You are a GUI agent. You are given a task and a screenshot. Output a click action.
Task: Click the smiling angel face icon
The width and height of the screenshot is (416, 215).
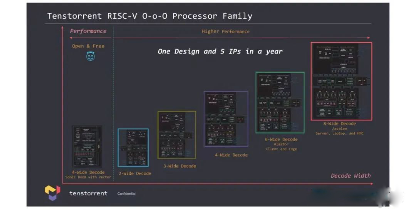click(91, 56)
